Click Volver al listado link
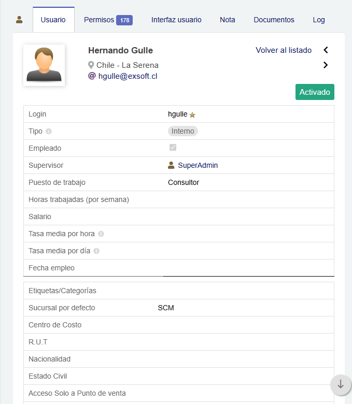Image resolution: width=352 pixels, height=404 pixels. click(284, 50)
